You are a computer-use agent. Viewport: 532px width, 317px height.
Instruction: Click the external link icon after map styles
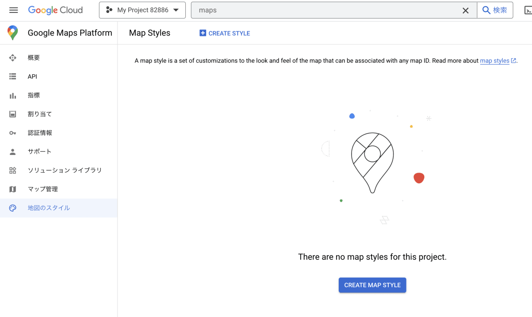coord(513,61)
